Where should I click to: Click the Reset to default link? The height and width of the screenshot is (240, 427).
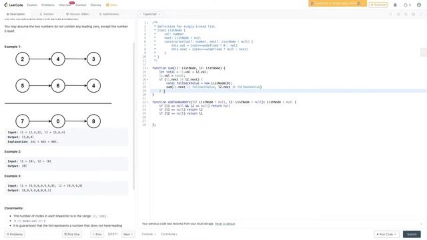(225, 224)
